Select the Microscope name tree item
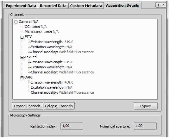The image size is (169, 138). click(x=41, y=32)
